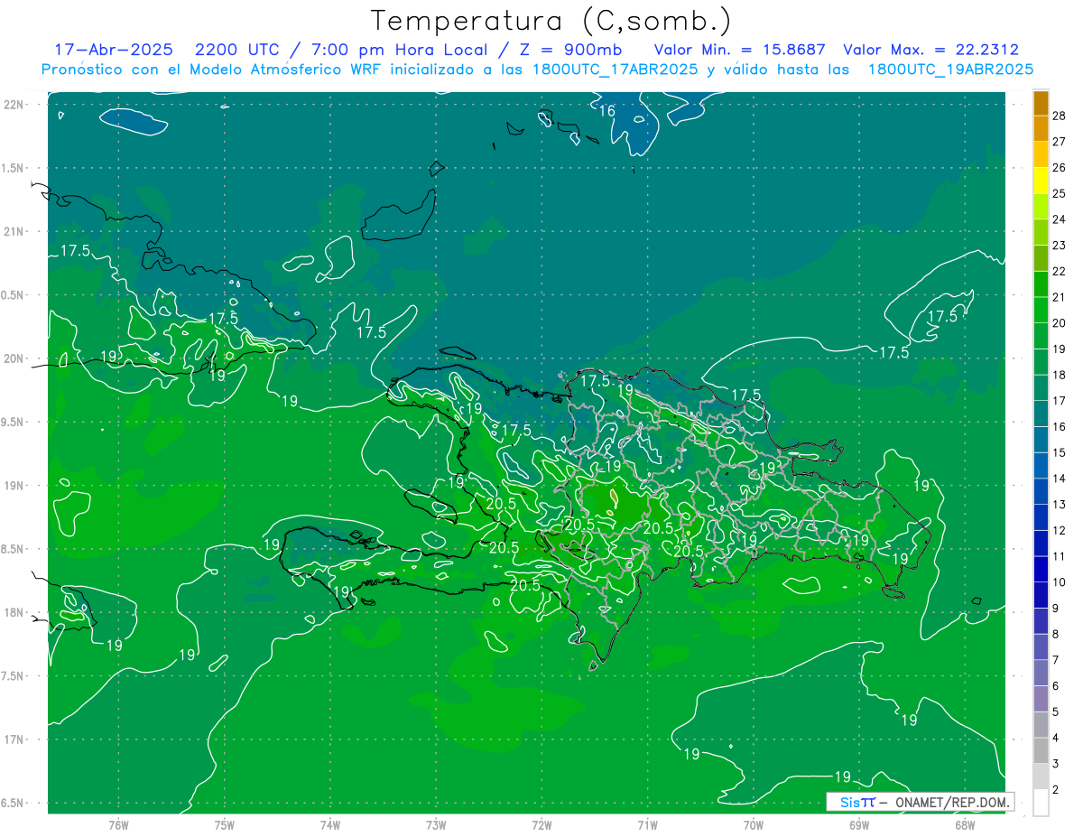
Task: Click legend value "26"
Action: [1060, 168]
